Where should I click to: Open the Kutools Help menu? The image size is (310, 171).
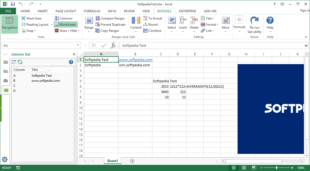[270, 25]
